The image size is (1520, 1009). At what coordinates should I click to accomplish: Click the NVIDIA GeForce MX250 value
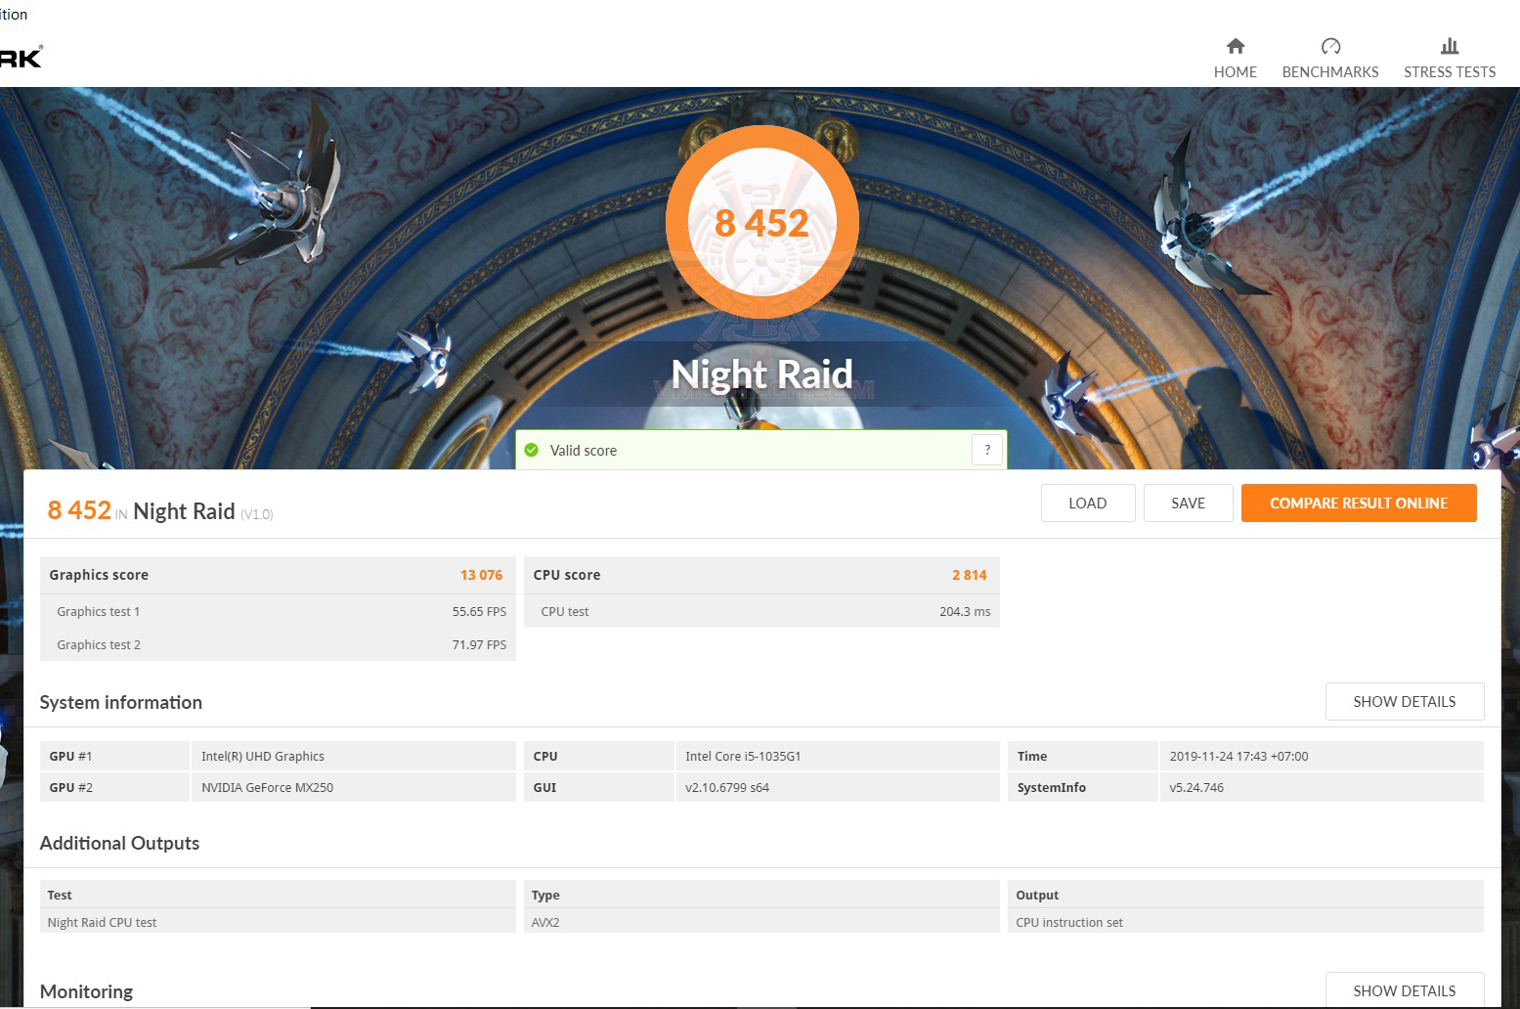tap(267, 787)
